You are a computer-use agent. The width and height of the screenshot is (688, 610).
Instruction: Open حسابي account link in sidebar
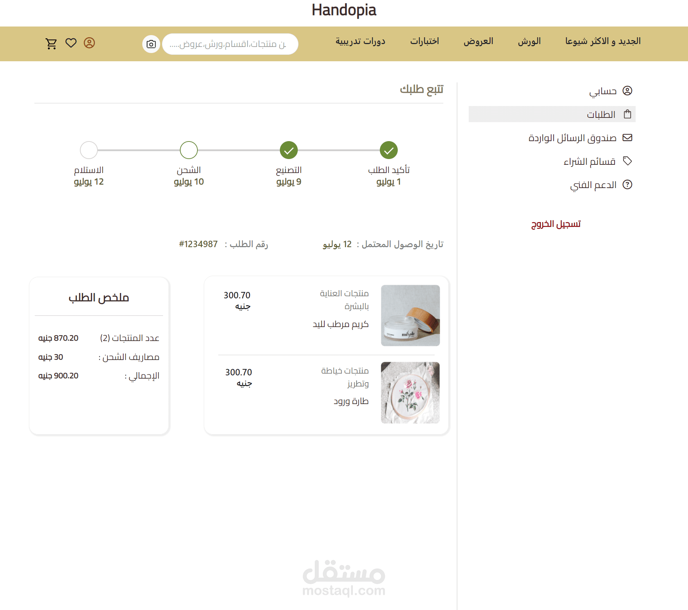click(x=603, y=91)
